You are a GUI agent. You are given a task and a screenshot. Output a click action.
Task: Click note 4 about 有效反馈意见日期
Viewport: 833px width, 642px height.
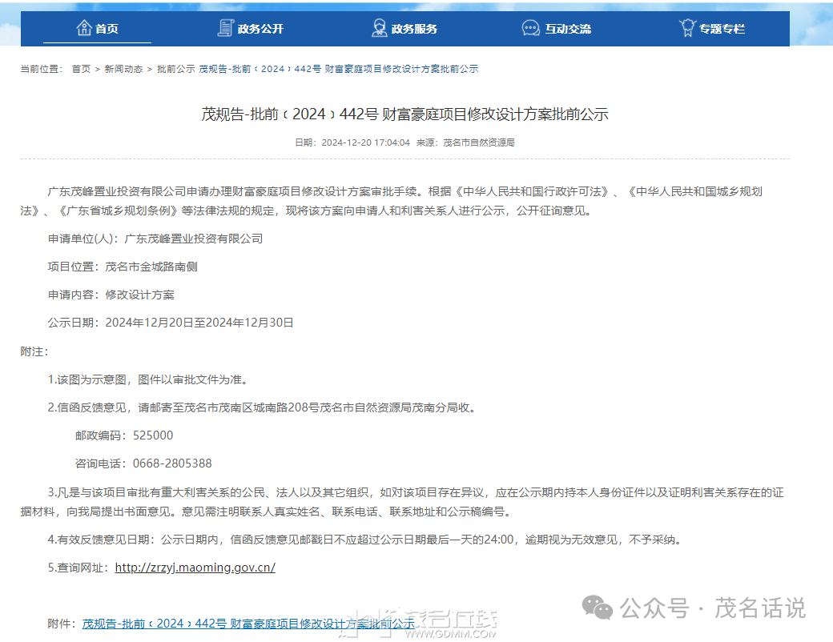click(x=365, y=540)
